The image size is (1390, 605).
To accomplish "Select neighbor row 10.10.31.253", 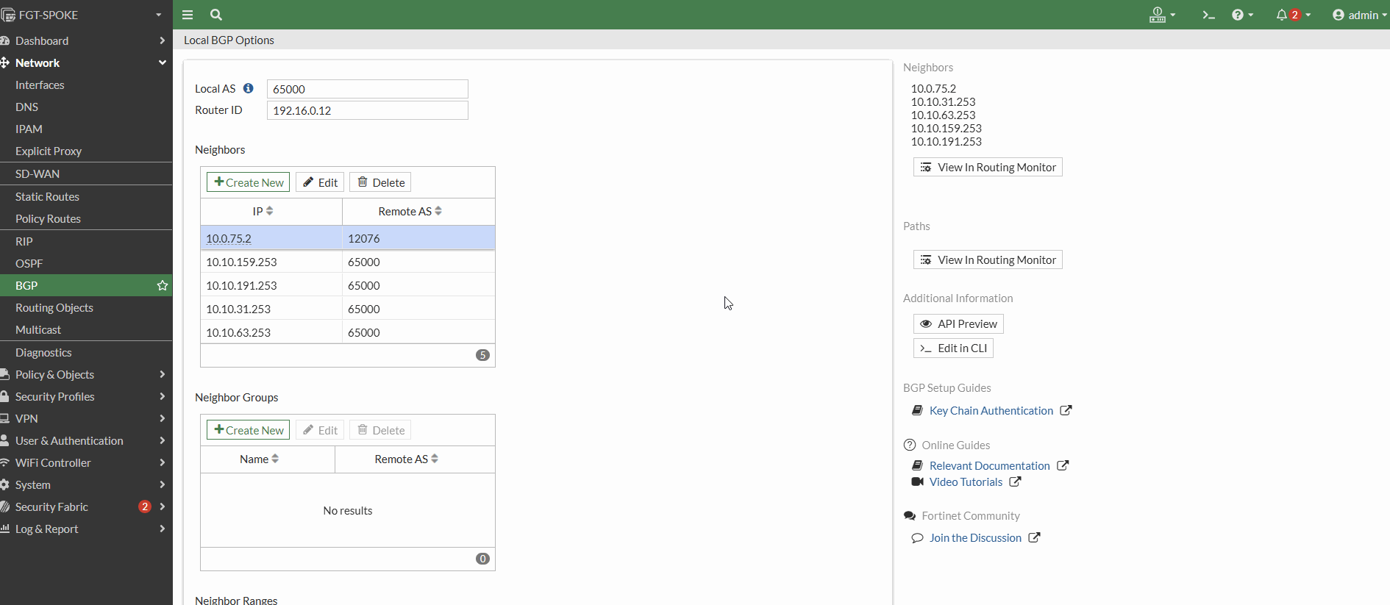I will coord(348,309).
